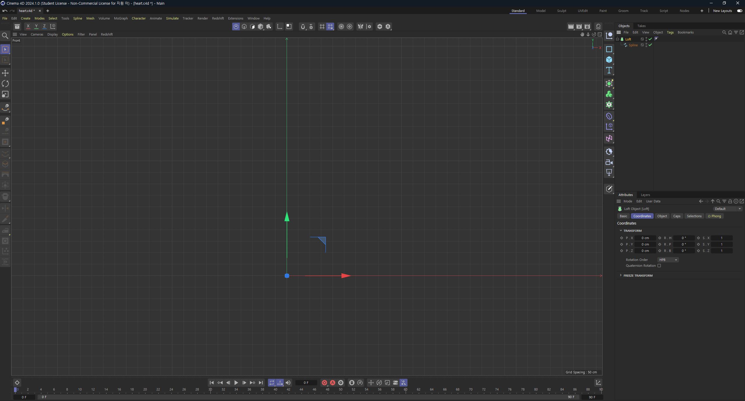Expand the FREEZE TRANSFORM section
The width and height of the screenshot is (745, 401).
click(x=621, y=275)
